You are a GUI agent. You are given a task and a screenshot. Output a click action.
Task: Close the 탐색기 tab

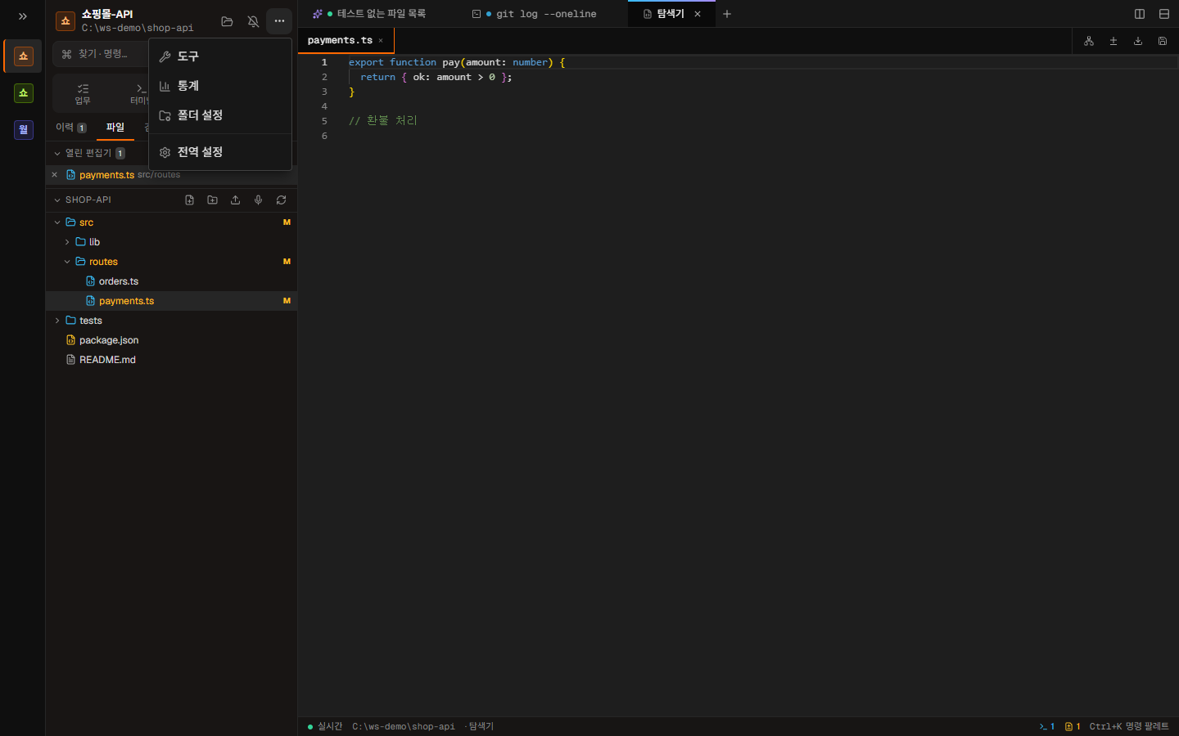(x=698, y=14)
